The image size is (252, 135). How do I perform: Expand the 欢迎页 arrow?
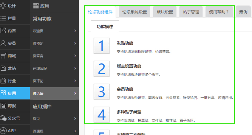point(75,31)
